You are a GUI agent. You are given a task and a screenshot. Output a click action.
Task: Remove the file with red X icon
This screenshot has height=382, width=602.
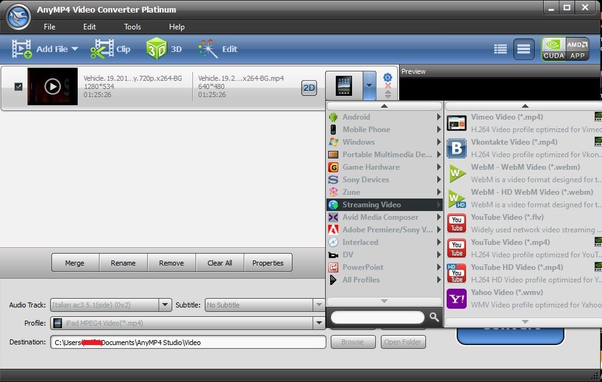(x=388, y=86)
